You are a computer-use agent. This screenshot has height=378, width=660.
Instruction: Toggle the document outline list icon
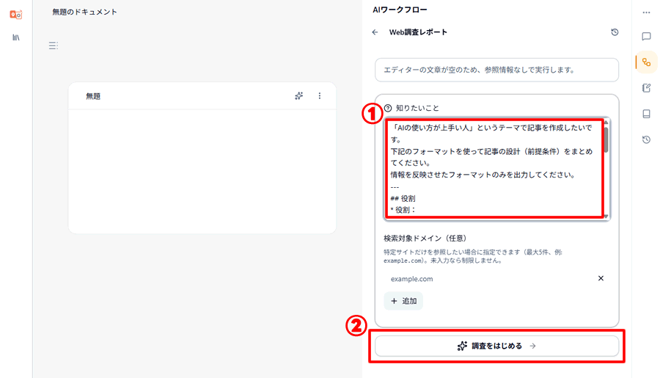tap(53, 46)
